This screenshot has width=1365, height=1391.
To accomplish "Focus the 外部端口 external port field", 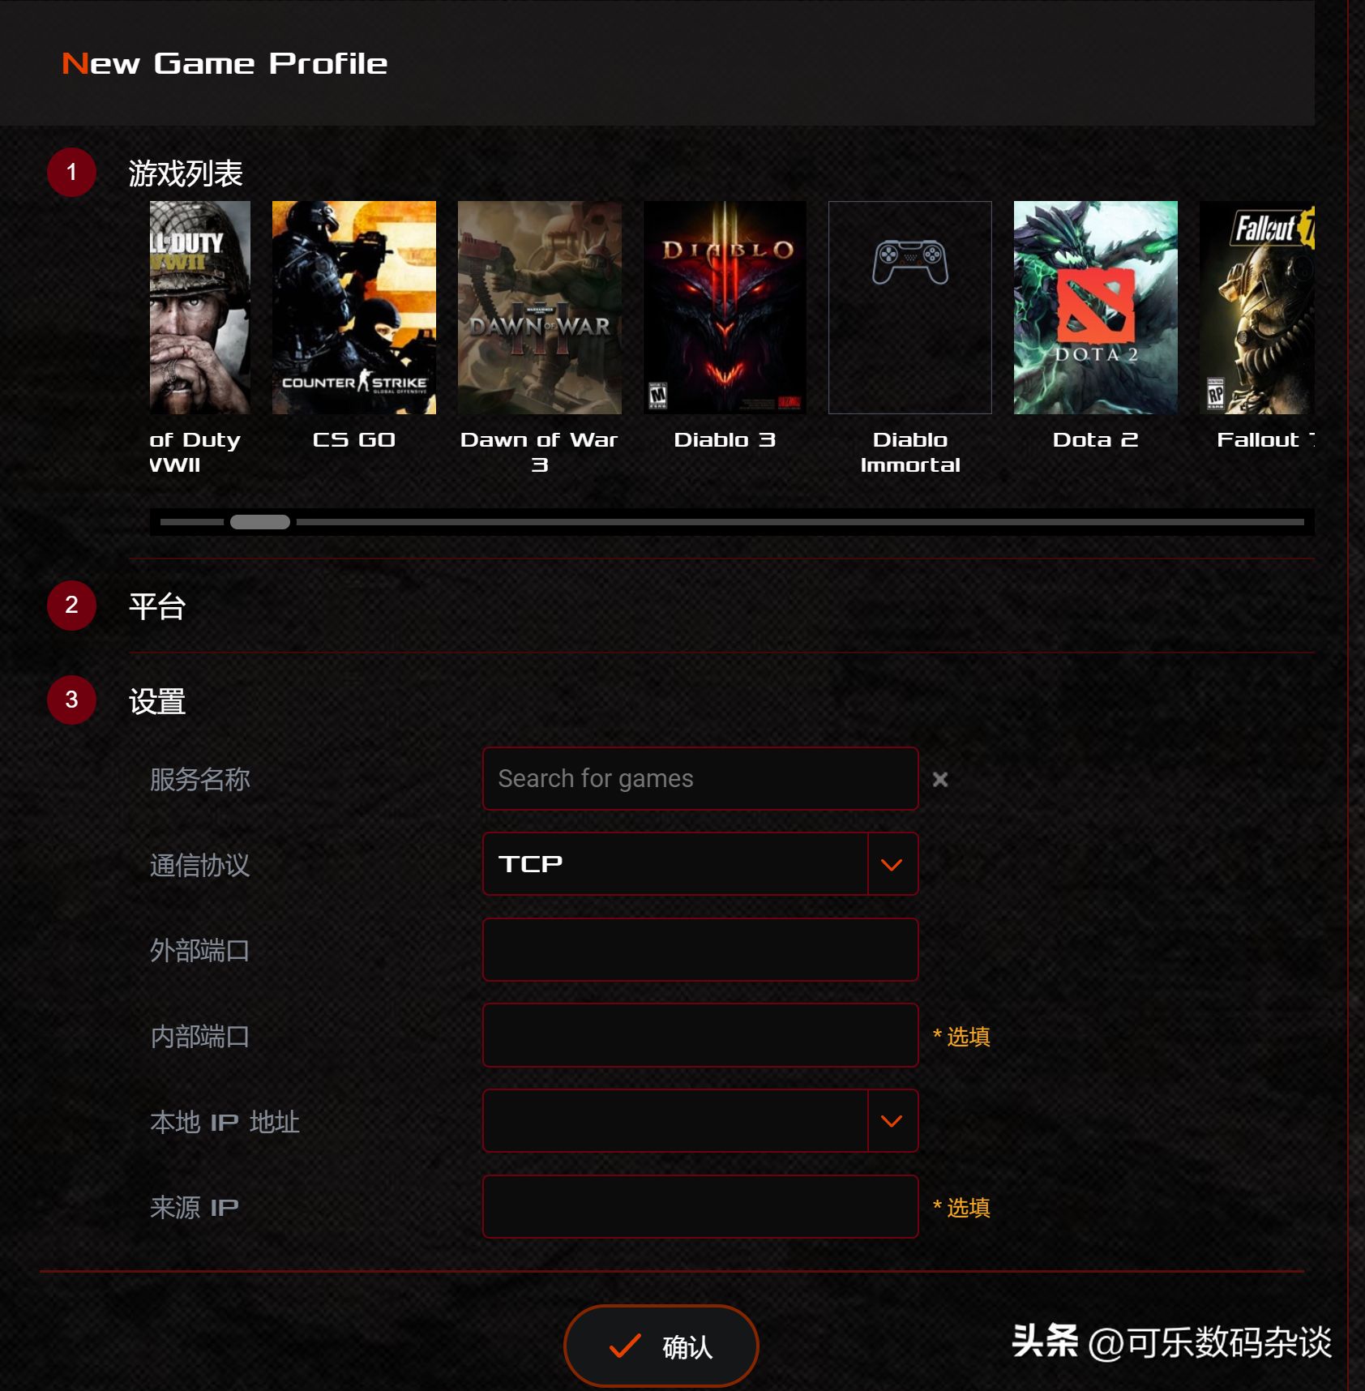I will (700, 949).
